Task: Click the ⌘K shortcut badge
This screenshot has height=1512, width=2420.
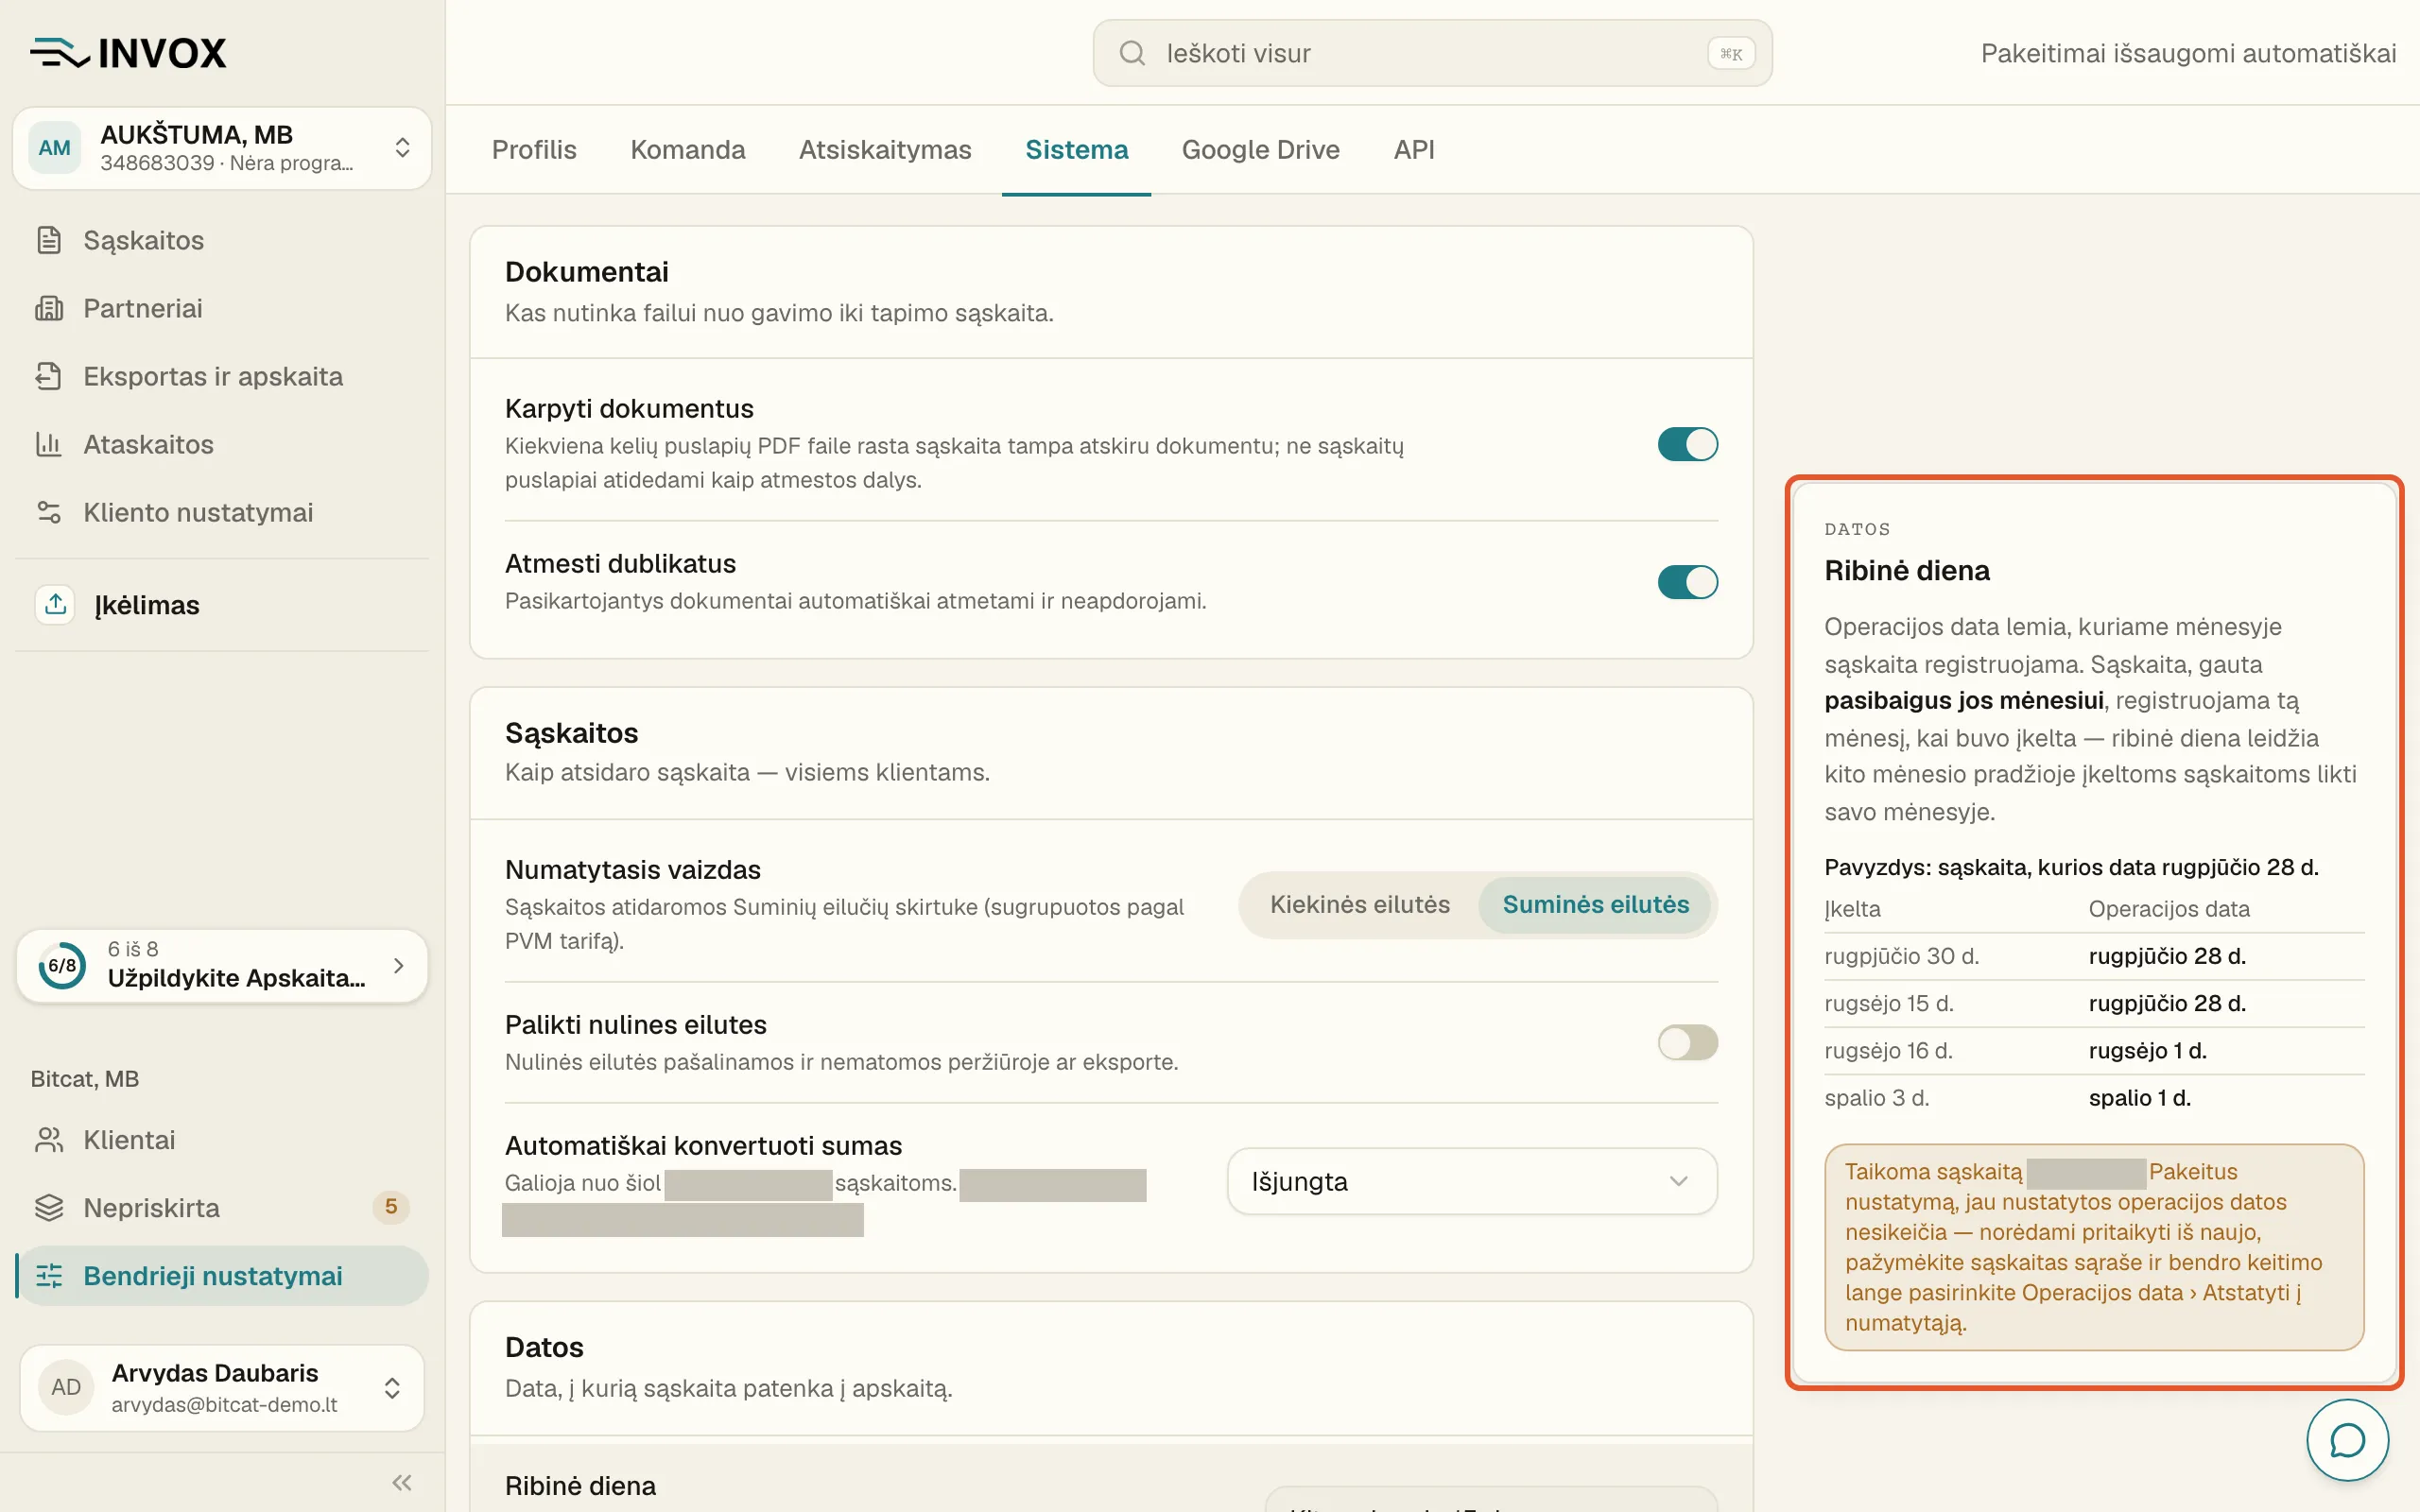Action: pos(1730,53)
